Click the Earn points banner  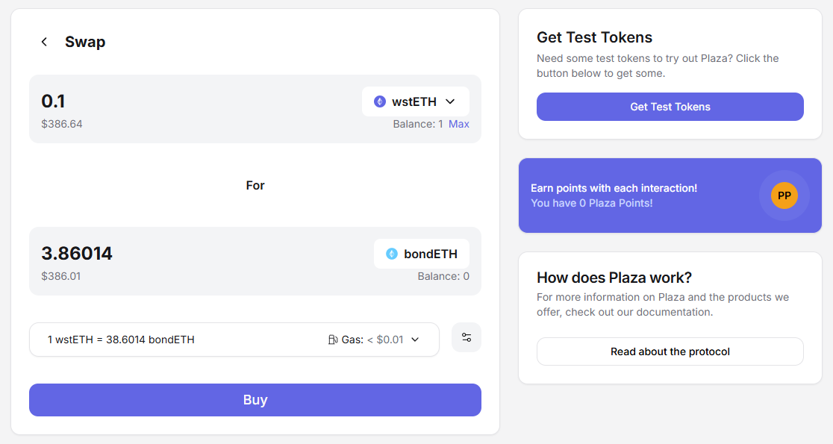pos(634,196)
